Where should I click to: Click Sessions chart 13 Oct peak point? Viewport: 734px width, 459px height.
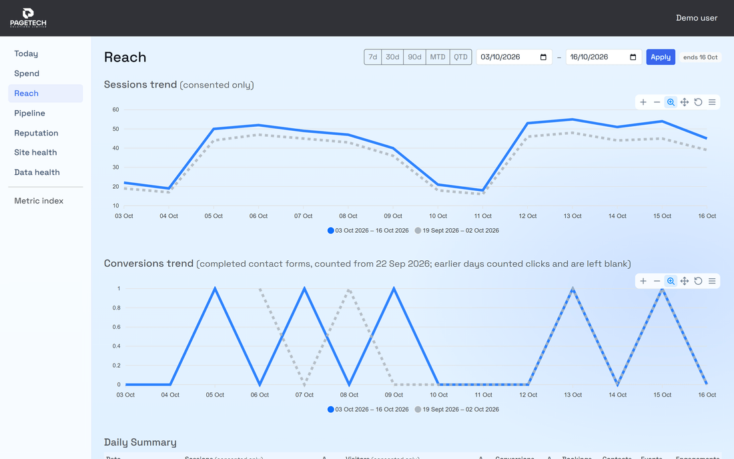click(573, 119)
